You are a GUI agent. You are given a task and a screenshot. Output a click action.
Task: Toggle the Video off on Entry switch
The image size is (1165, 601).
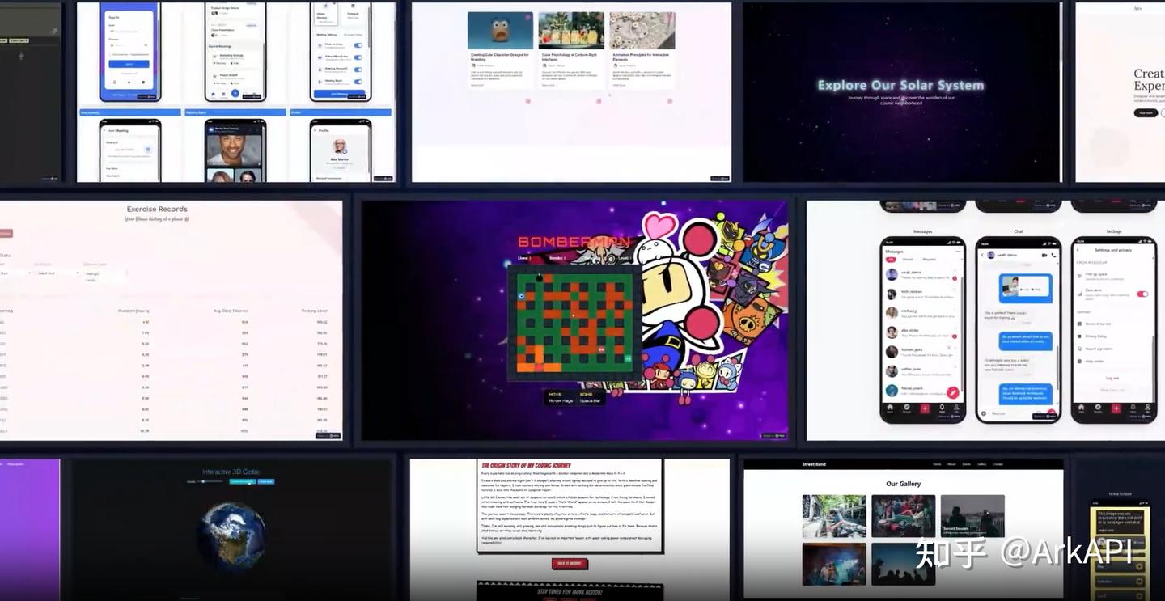(x=358, y=57)
